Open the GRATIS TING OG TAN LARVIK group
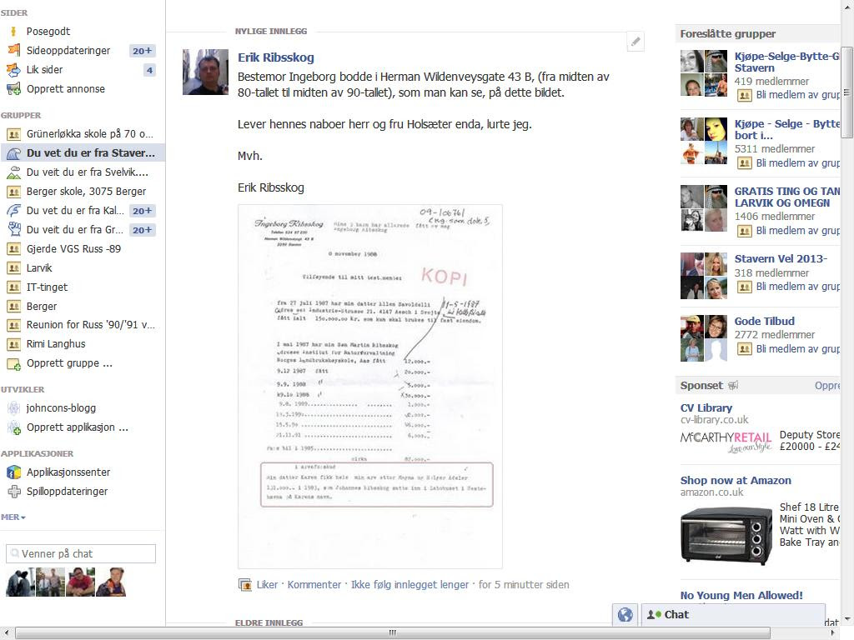 pos(786,197)
